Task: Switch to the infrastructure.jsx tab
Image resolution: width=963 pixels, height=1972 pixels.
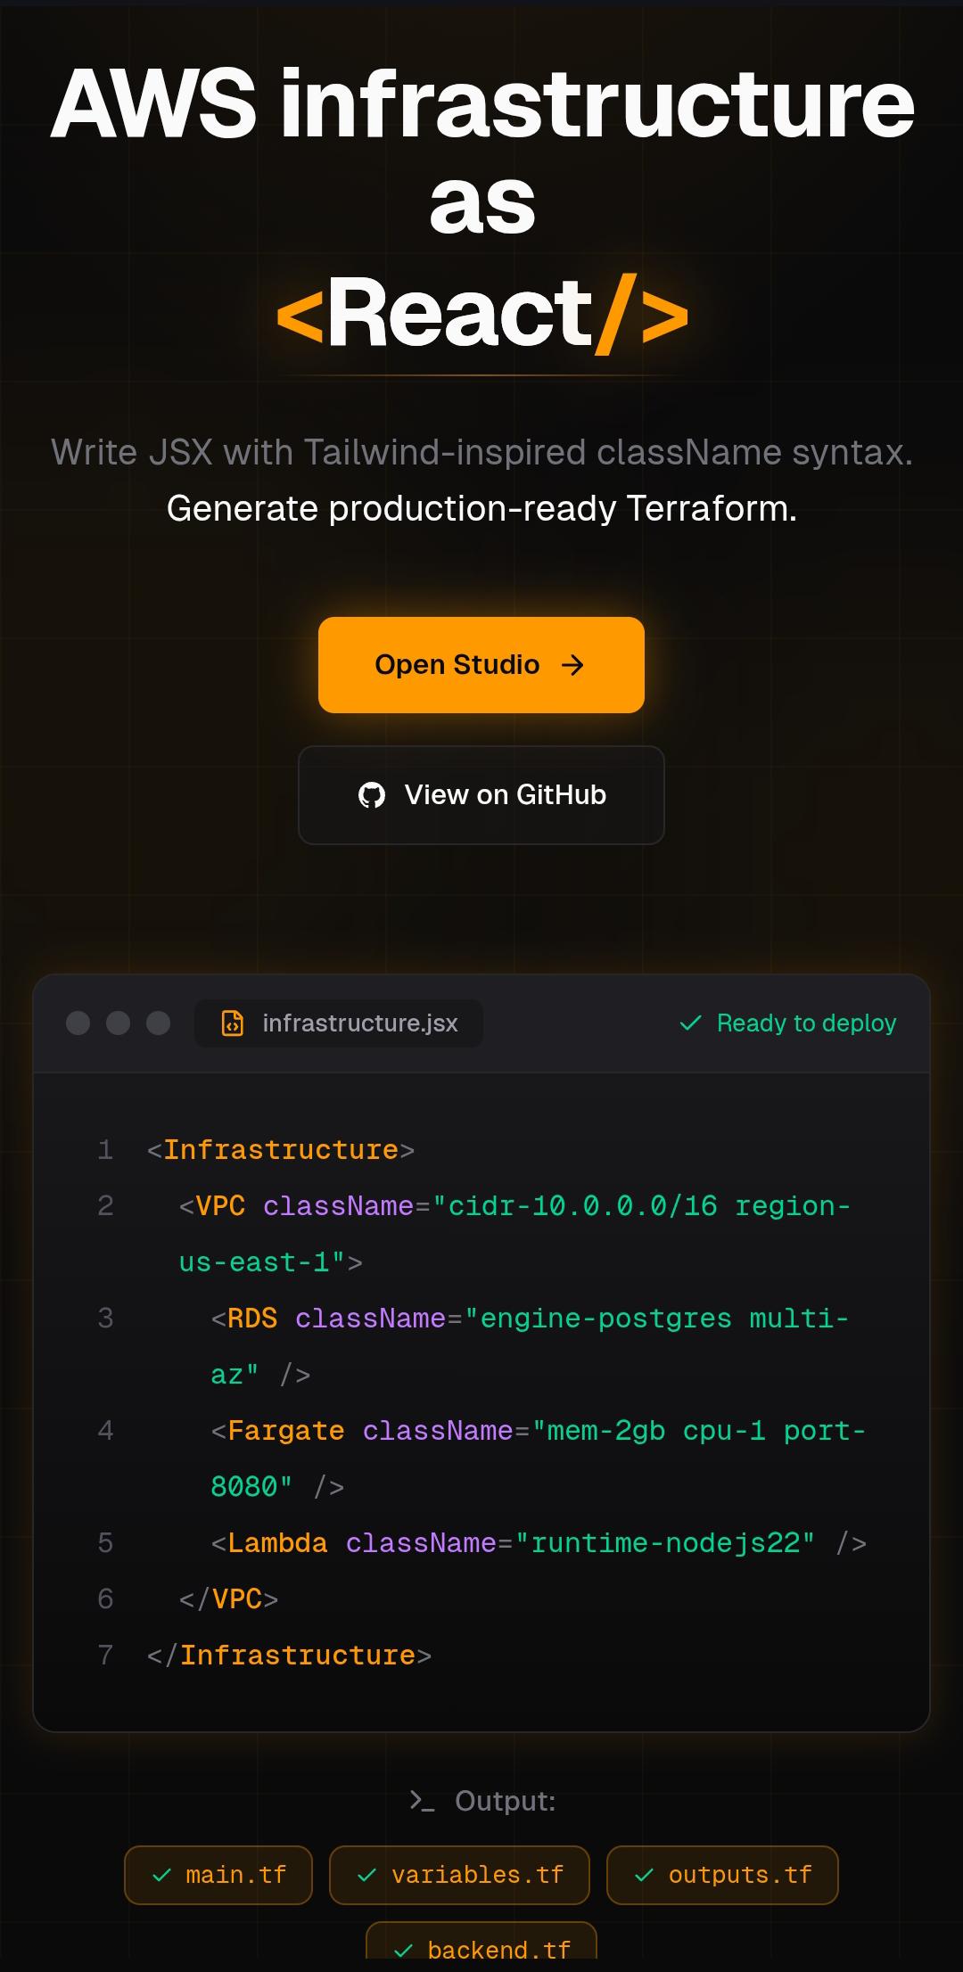Action: coord(339,1023)
